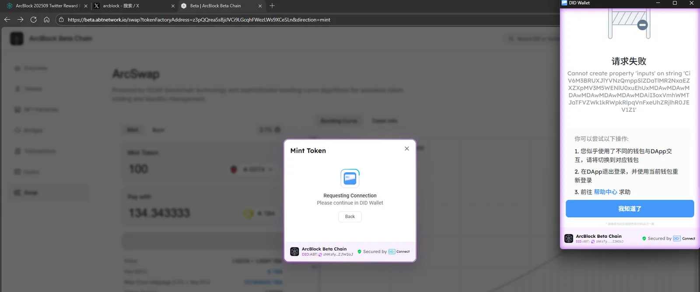Click the failed request illustration in DID Wallet
Image resolution: width=700 pixels, height=292 pixels.
629,23
